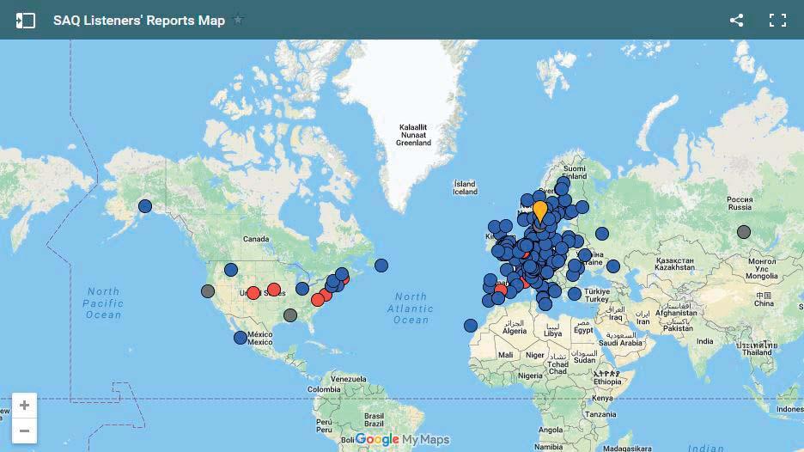804x452 pixels.
Task: Select the blue marker in Montana area
Action: 231,269
